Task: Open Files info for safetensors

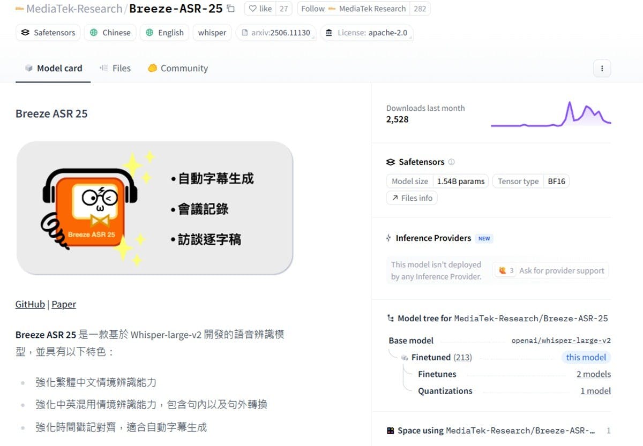Action: tap(412, 198)
